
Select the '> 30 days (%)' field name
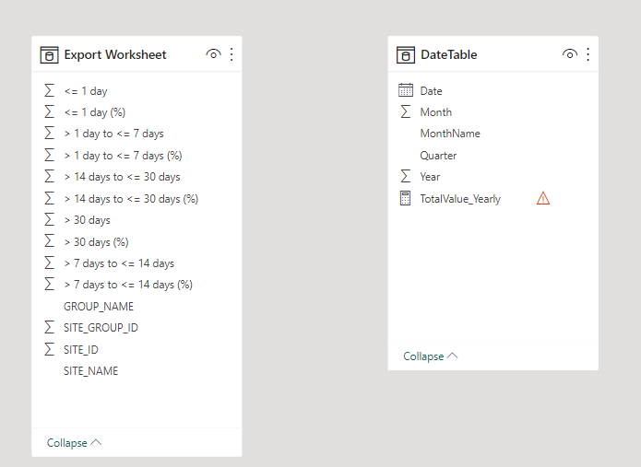pos(96,242)
